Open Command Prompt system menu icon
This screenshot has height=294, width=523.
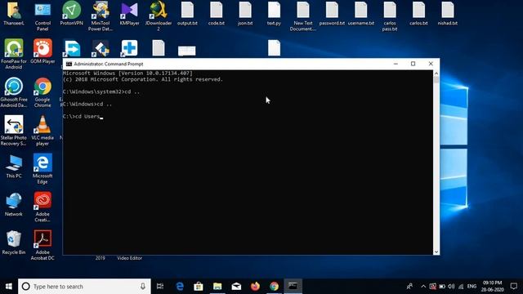69,64
